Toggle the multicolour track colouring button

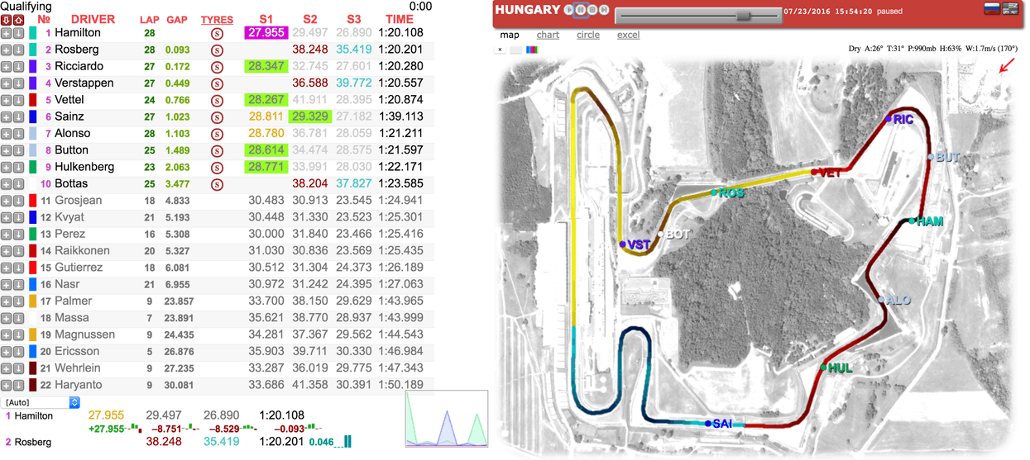532,50
